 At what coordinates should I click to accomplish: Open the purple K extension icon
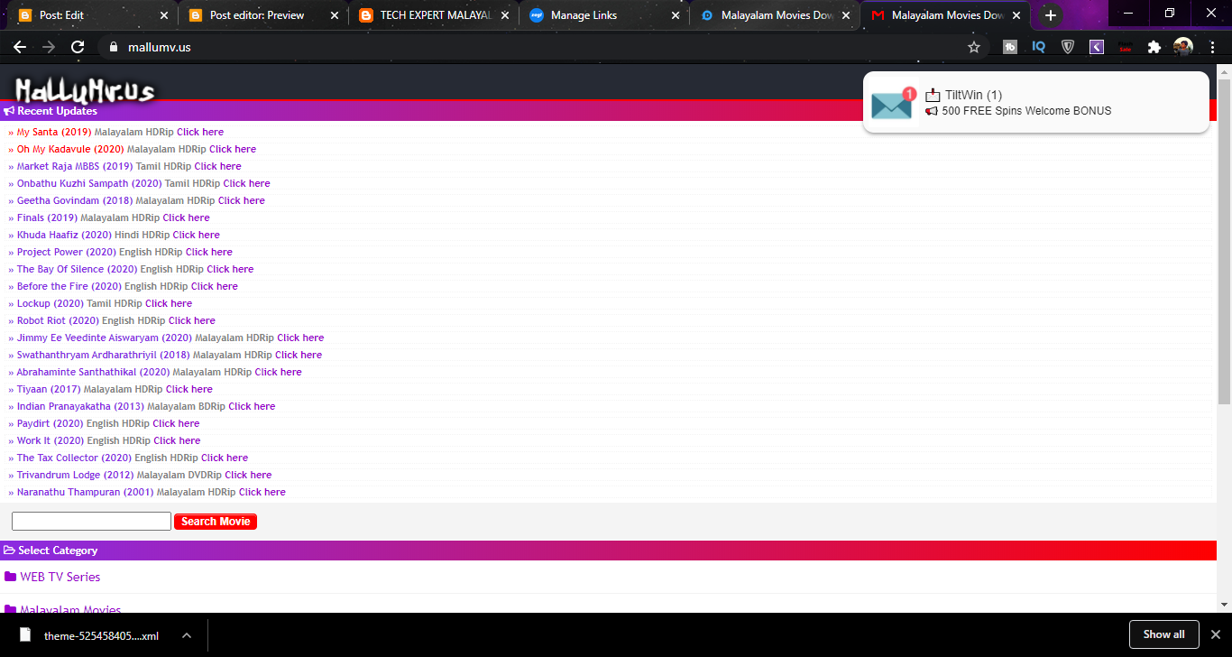coord(1097,47)
